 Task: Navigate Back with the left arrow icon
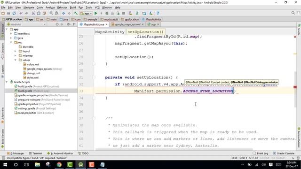click(x=63, y=14)
